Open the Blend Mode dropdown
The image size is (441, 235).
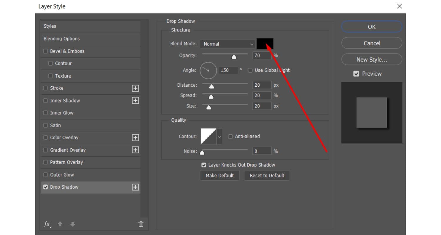click(x=227, y=44)
